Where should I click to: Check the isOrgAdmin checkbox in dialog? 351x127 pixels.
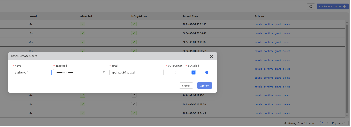tap(174, 72)
